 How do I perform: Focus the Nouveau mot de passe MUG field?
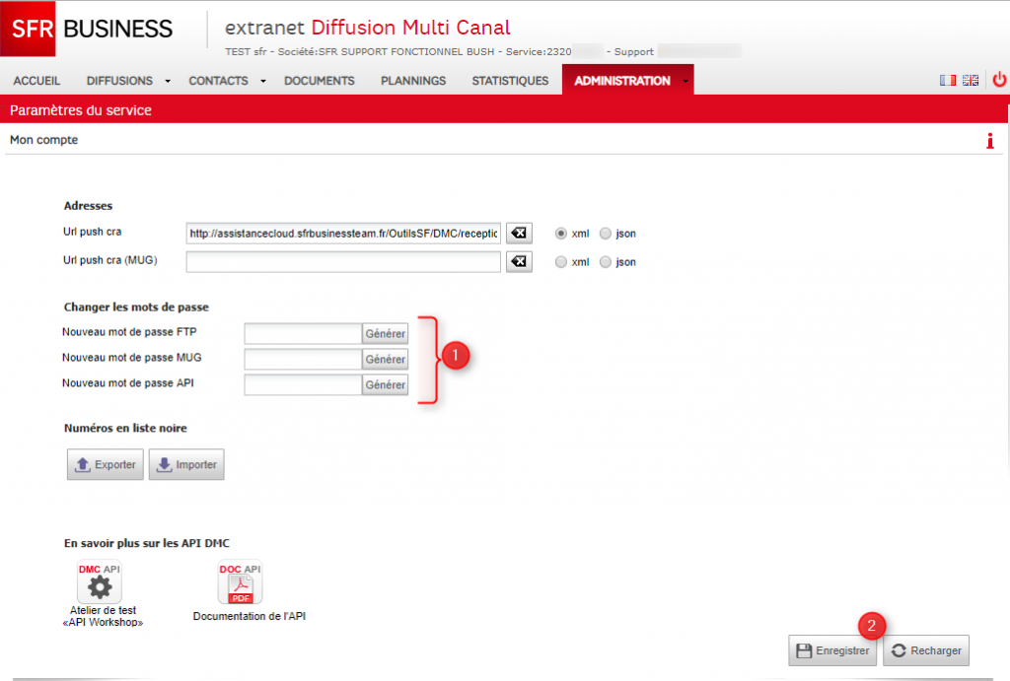[x=303, y=359]
